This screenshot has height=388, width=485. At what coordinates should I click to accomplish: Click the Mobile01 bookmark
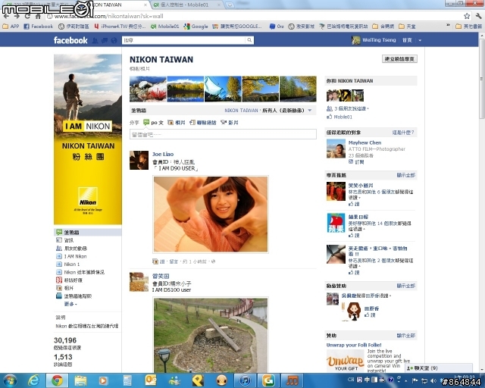pos(164,27)
